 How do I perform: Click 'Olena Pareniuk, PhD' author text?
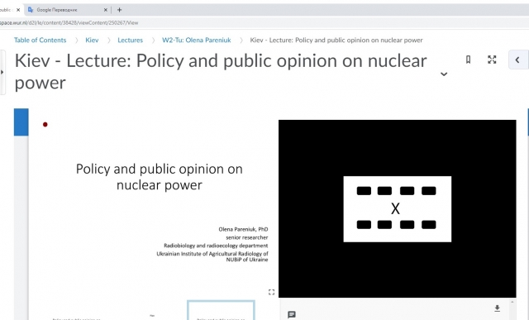pyautogui.click(x=243, y=229)
